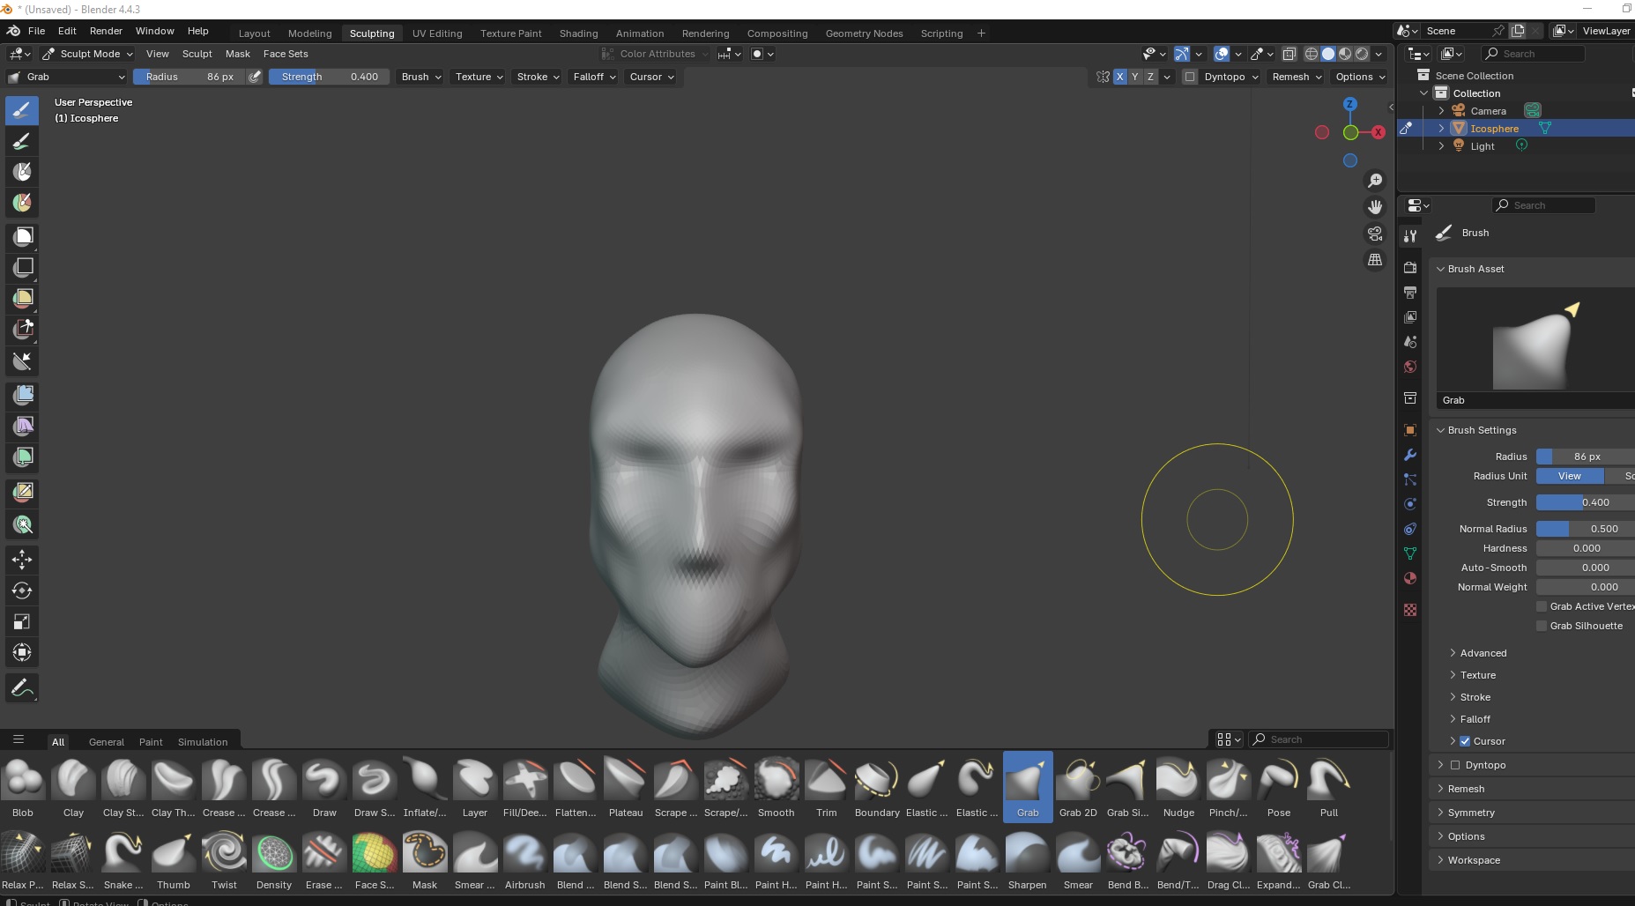Select the Trim brush asset
Screen dimensions: 1635x906
click(x=827, y=787)
